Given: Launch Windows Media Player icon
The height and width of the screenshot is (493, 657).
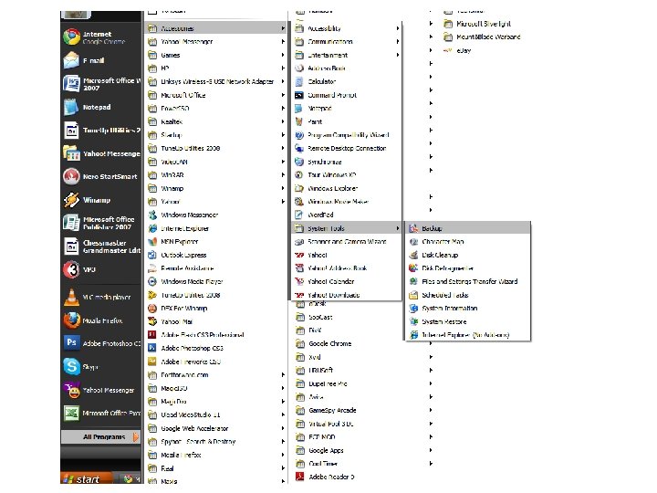Looking at the screenshot, I should coord(152,282).
